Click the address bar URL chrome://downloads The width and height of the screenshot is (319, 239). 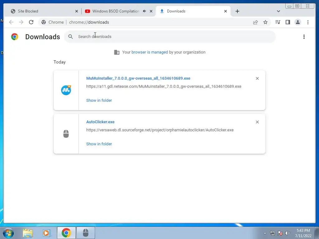(89, 22)
